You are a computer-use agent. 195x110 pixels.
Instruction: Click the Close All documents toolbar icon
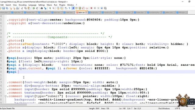click(x=14, y=8)
